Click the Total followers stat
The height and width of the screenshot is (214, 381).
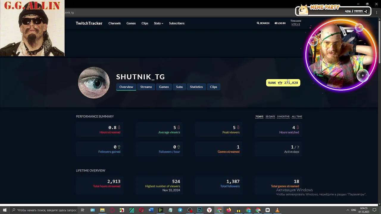[219, 185]
